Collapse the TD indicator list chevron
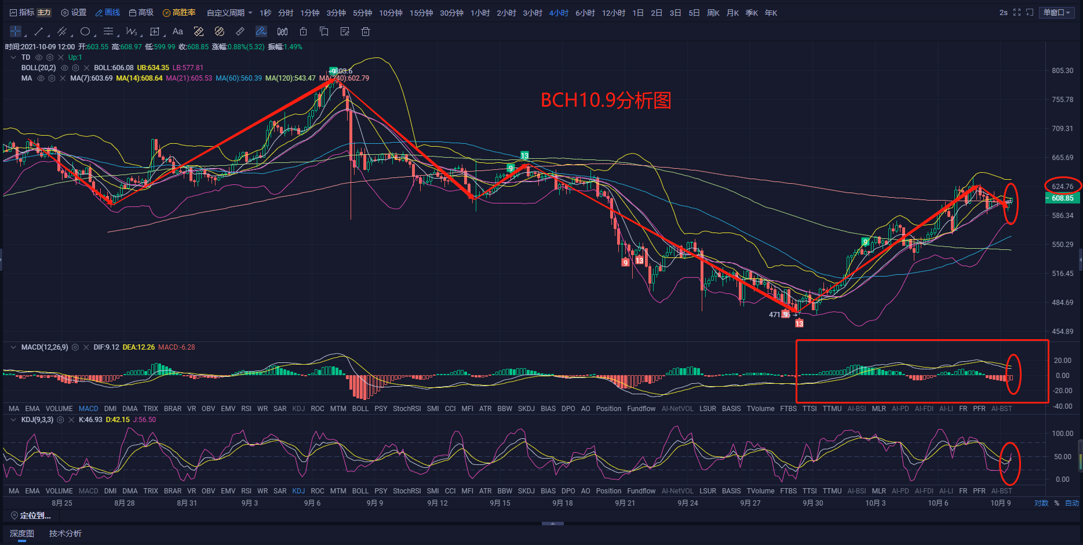The height and width of the screenshot is (545, 1083). 13,57
